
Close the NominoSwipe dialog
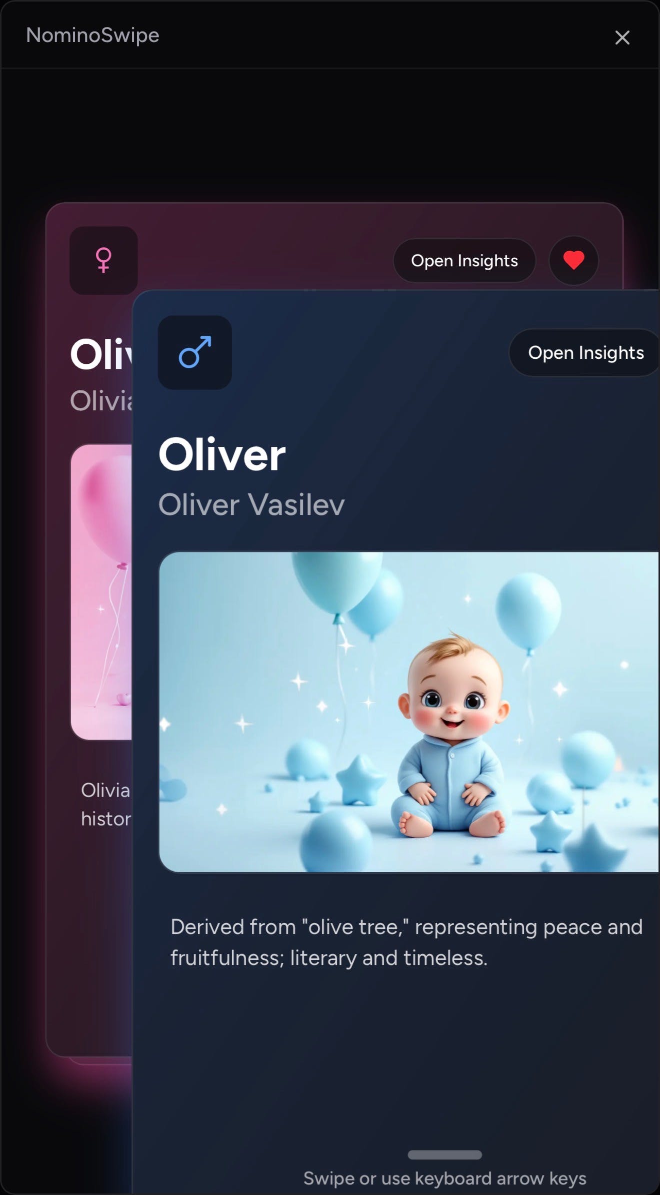tap(622, 38)
